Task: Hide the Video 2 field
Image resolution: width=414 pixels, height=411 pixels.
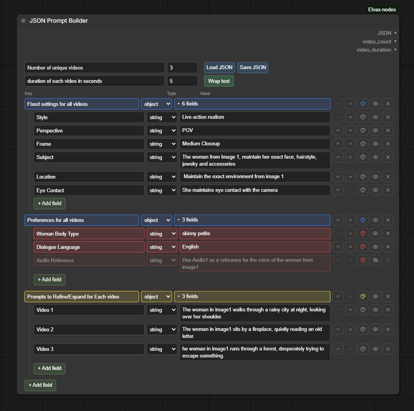Action: pos(375,329)
